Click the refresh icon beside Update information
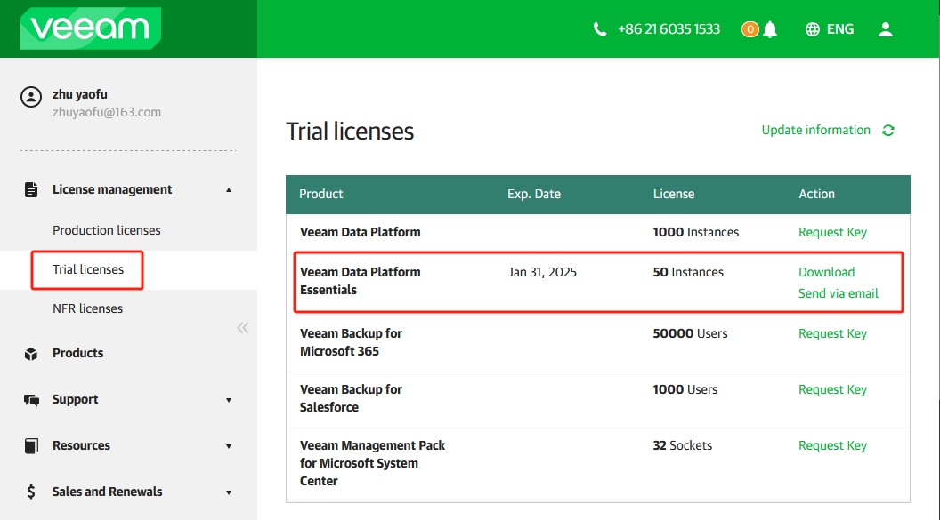The width and height of the screenshot is (940, 520). [x=888, y=131]
